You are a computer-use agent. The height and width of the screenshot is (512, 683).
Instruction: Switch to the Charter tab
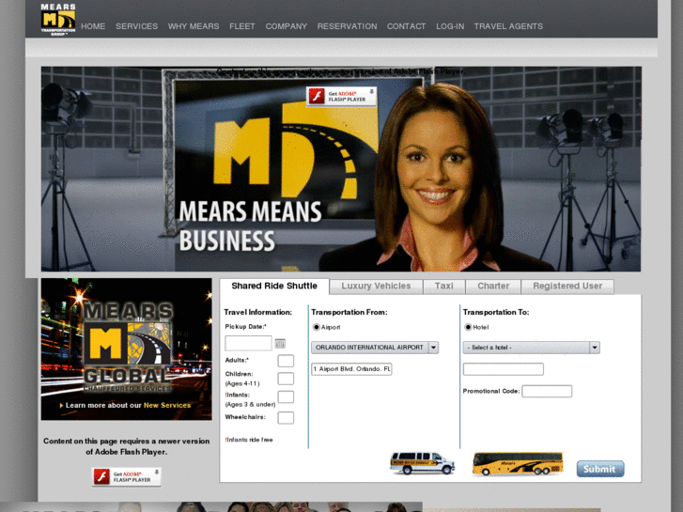click(x=493, y=287)
